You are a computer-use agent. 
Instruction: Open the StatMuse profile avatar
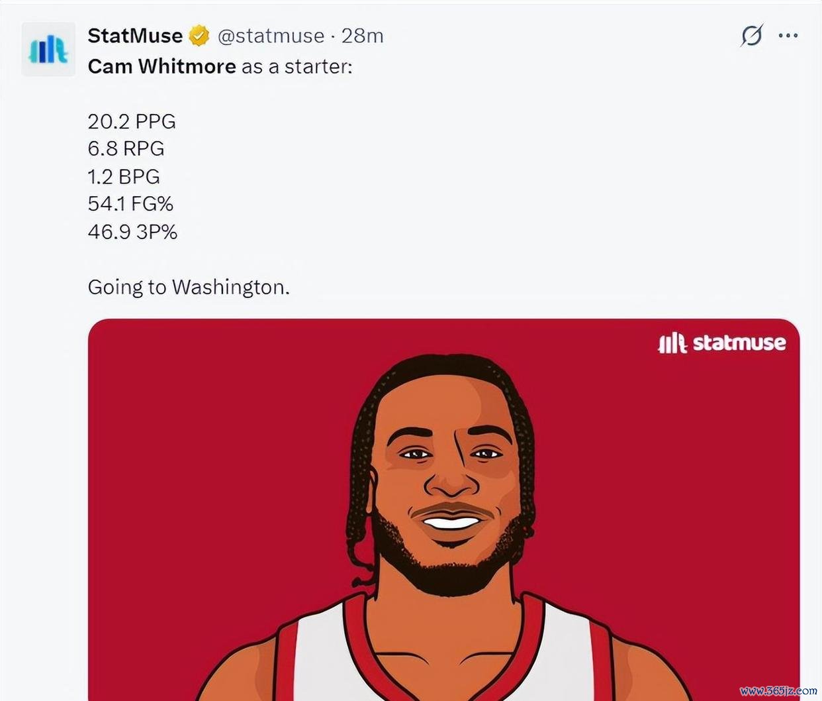pyautogui.click(x=48, y=50)
